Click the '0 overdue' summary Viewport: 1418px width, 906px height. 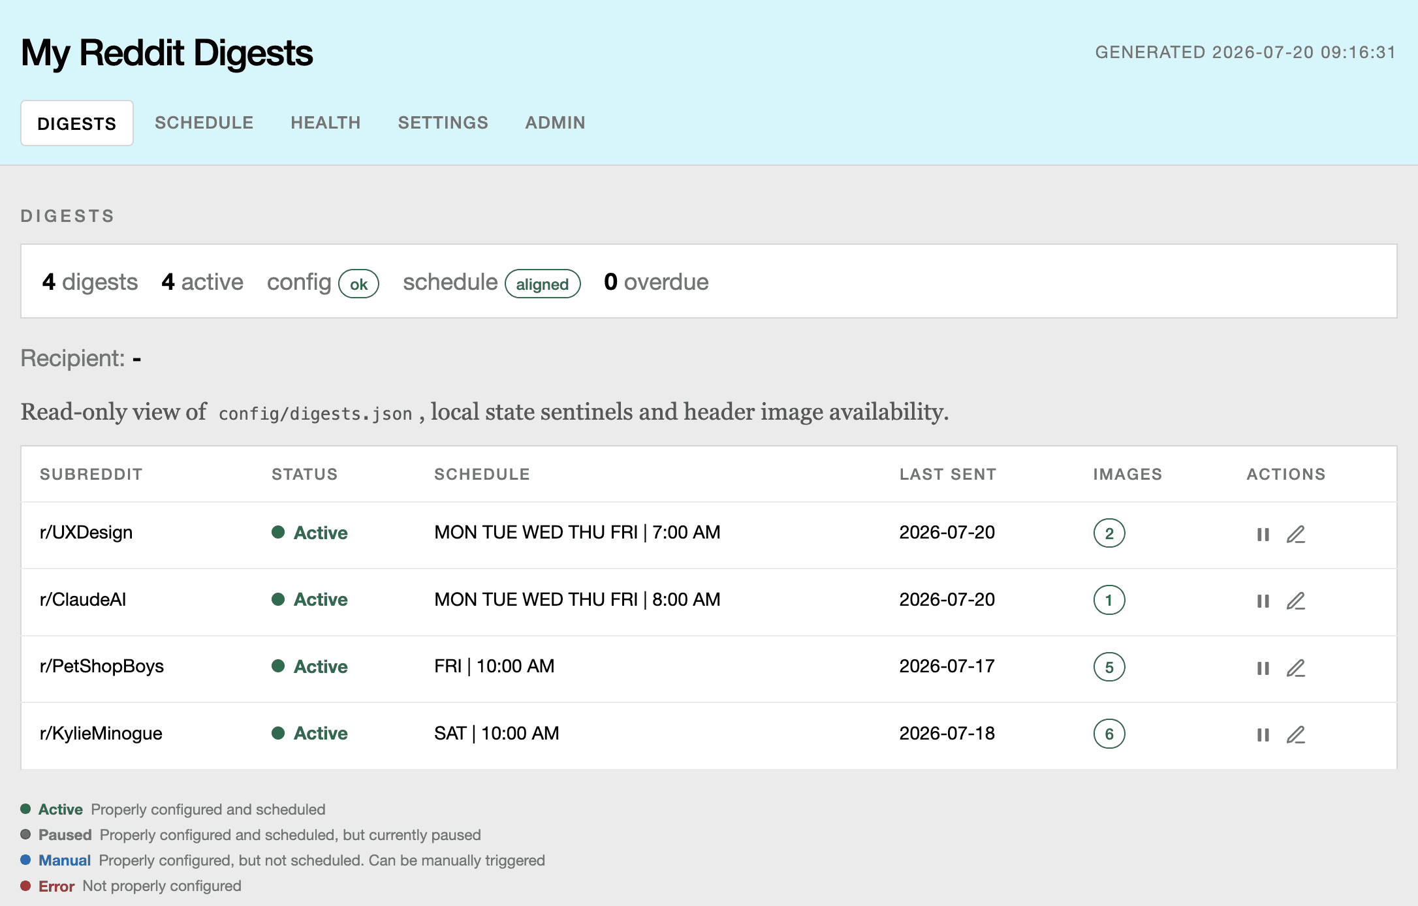656,282
